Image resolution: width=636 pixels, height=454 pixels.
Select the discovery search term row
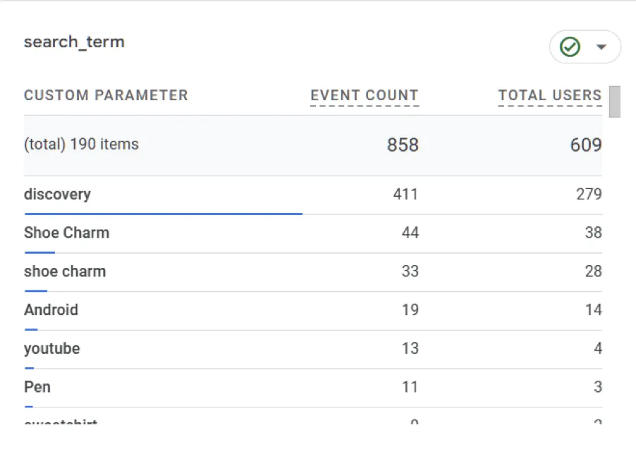pos(57,194)
